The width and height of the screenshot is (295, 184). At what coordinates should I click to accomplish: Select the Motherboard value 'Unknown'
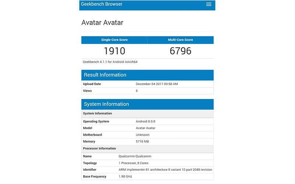143,135
